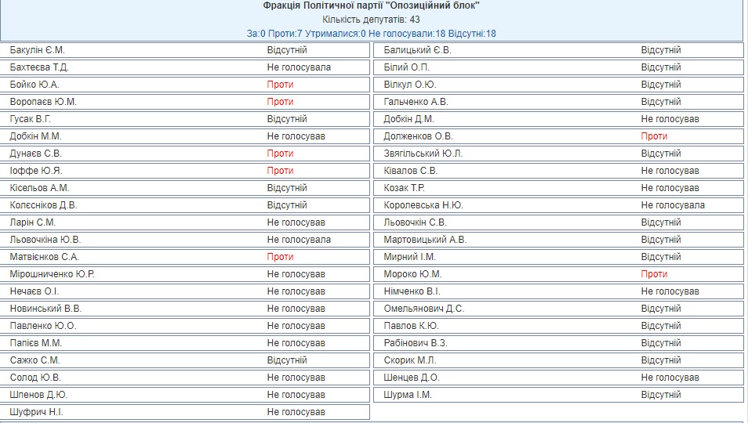Click deputy name Королевська Н.Ю.
The height and width of the screenshot is (423, 748).
(x=423, y=205)
